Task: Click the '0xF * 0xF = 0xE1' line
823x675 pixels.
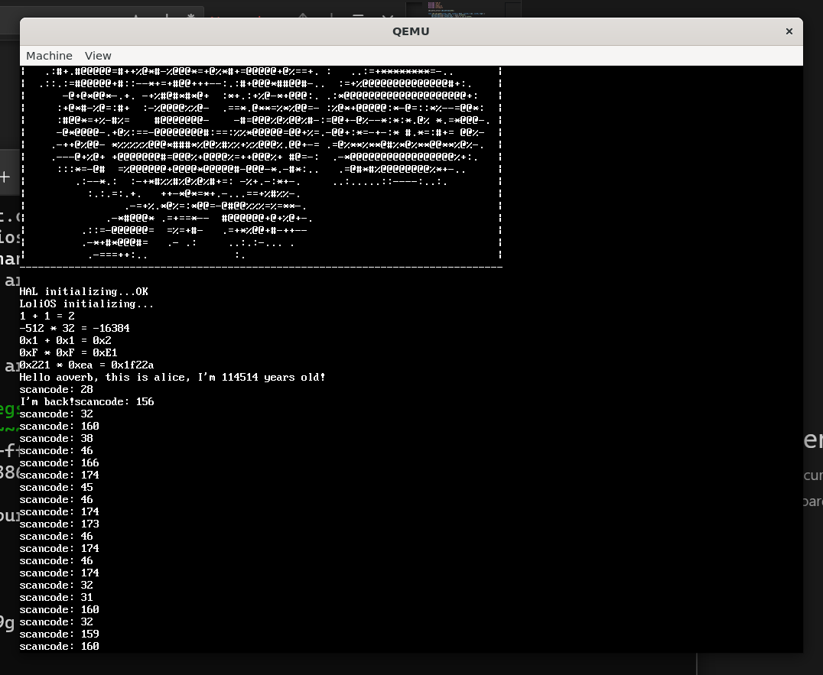Action: point(68,352)
